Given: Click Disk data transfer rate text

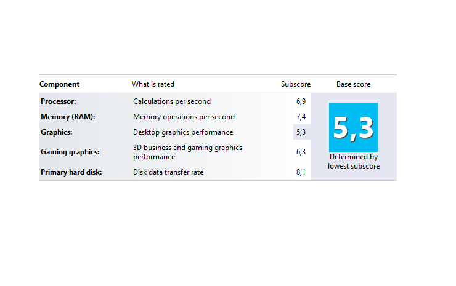Looking at the screenshot, I should click(x=168, y=172).
